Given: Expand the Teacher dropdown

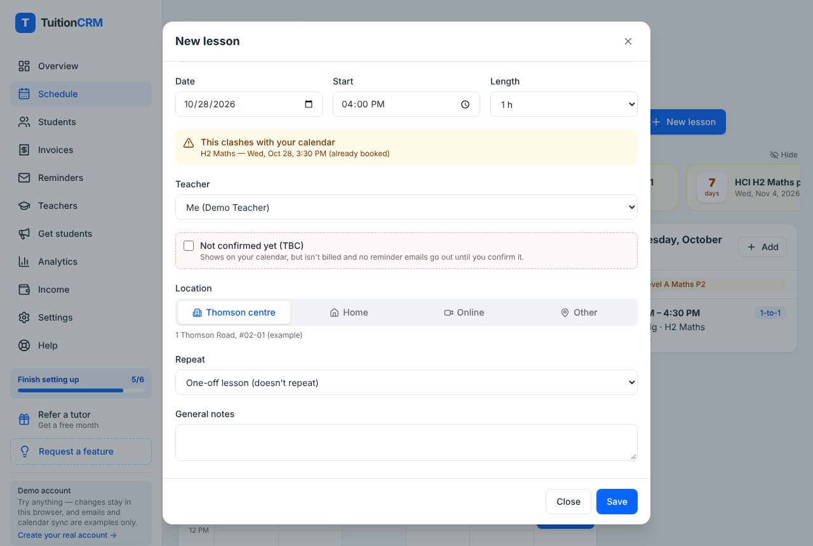Looking at the screenshot, I should coord(406,207).
